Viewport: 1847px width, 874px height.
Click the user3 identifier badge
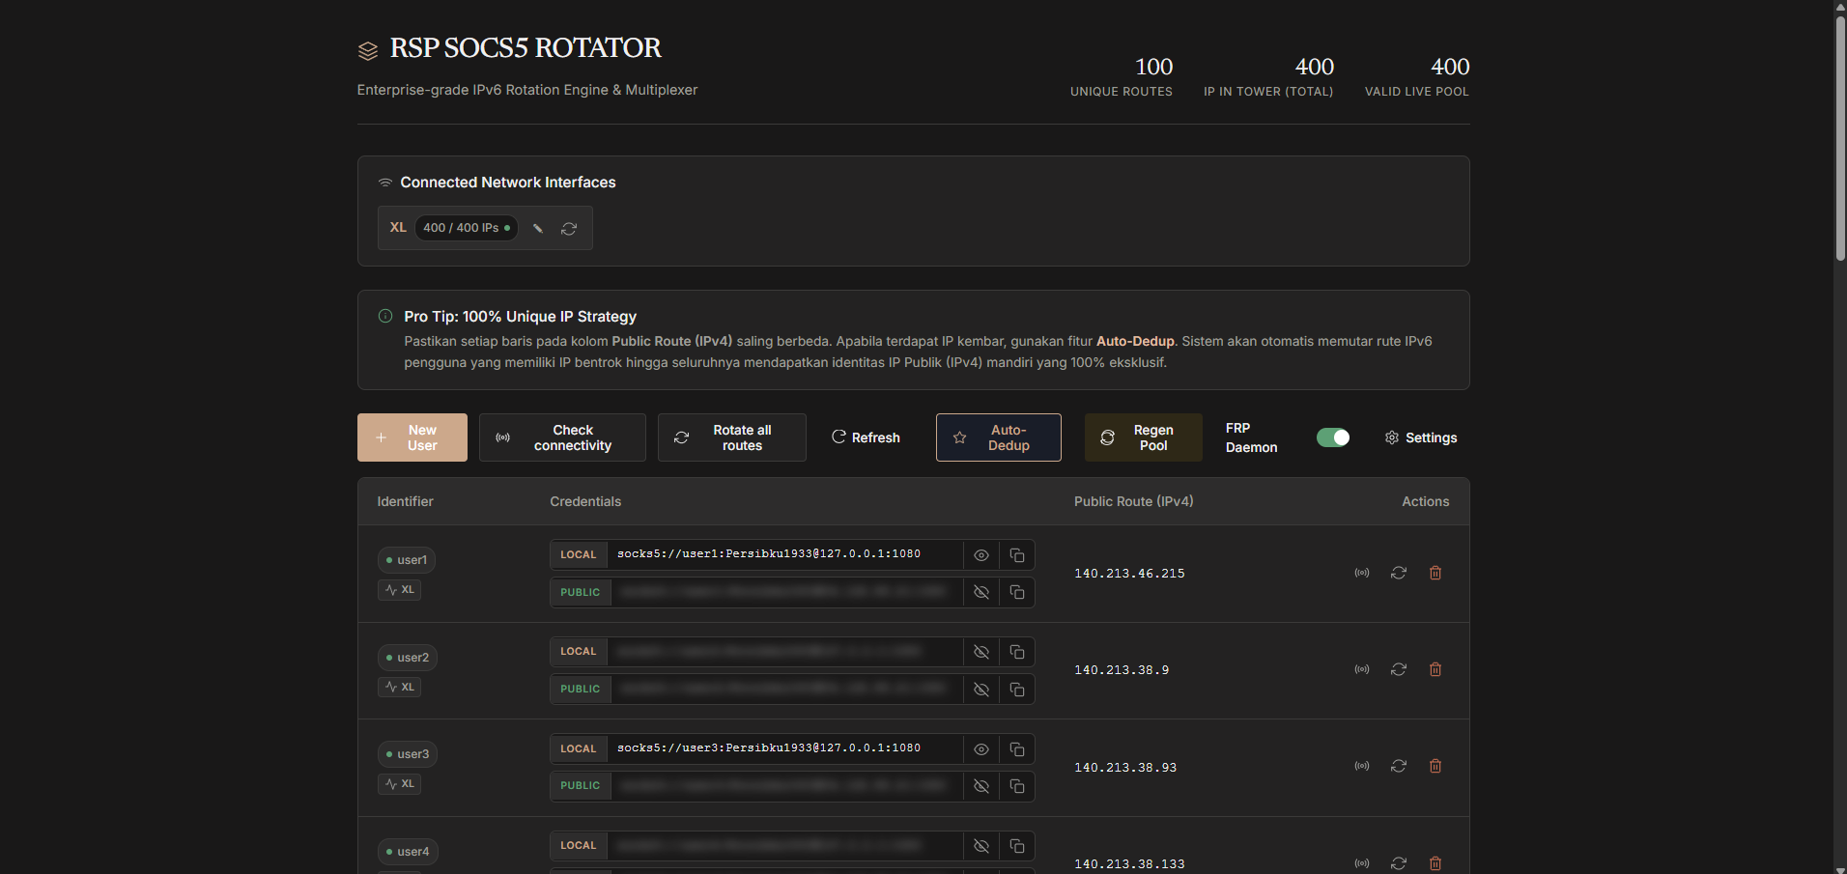coord(408,754)
